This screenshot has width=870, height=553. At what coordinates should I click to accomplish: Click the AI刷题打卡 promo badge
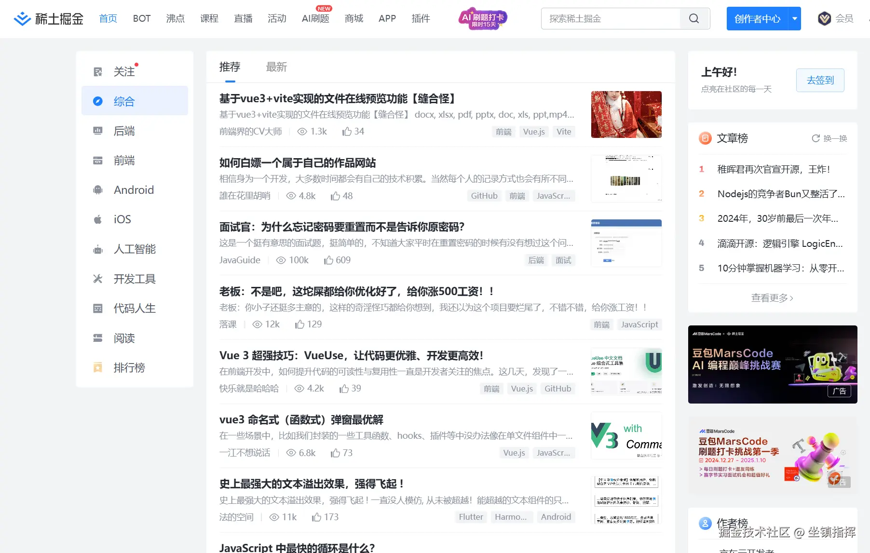(x=483, y=18)
